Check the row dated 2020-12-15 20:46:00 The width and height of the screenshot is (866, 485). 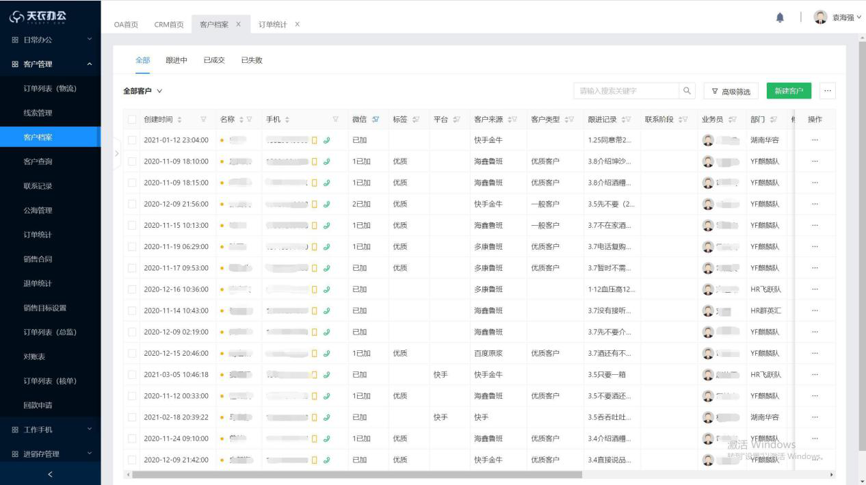point(131,353)
